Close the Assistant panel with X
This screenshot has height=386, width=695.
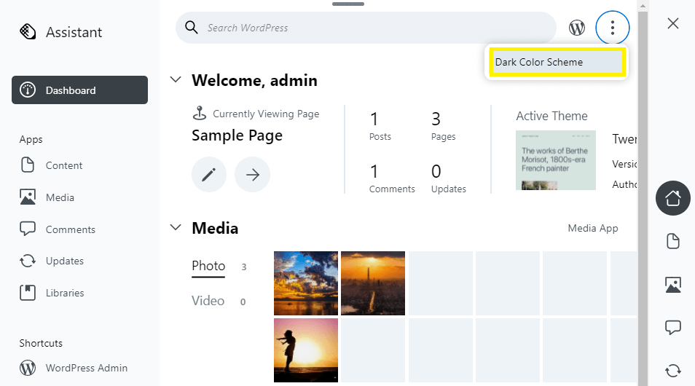click(673, 23)
